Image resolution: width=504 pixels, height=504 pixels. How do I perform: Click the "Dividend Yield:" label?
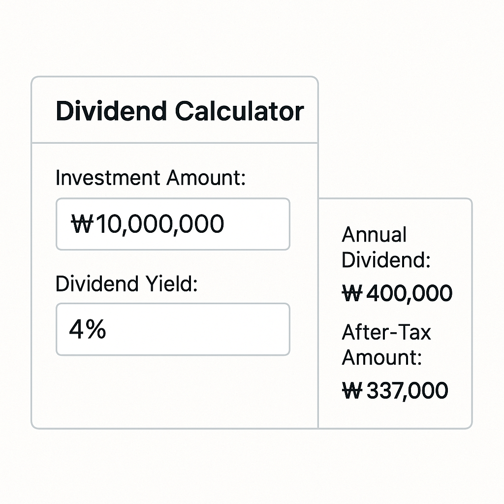click(126, 284)
